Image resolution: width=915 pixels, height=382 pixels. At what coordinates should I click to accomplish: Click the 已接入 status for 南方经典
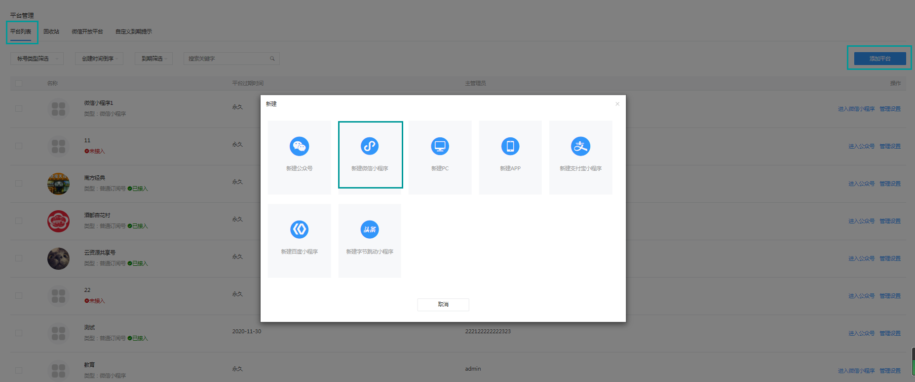point(138,189)
